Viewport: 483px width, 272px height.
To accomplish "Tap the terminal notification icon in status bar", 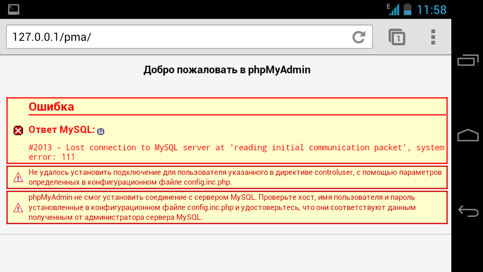I will tap(14, 9).
